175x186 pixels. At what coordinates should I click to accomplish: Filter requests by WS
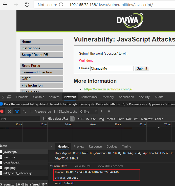click(136, 119)
